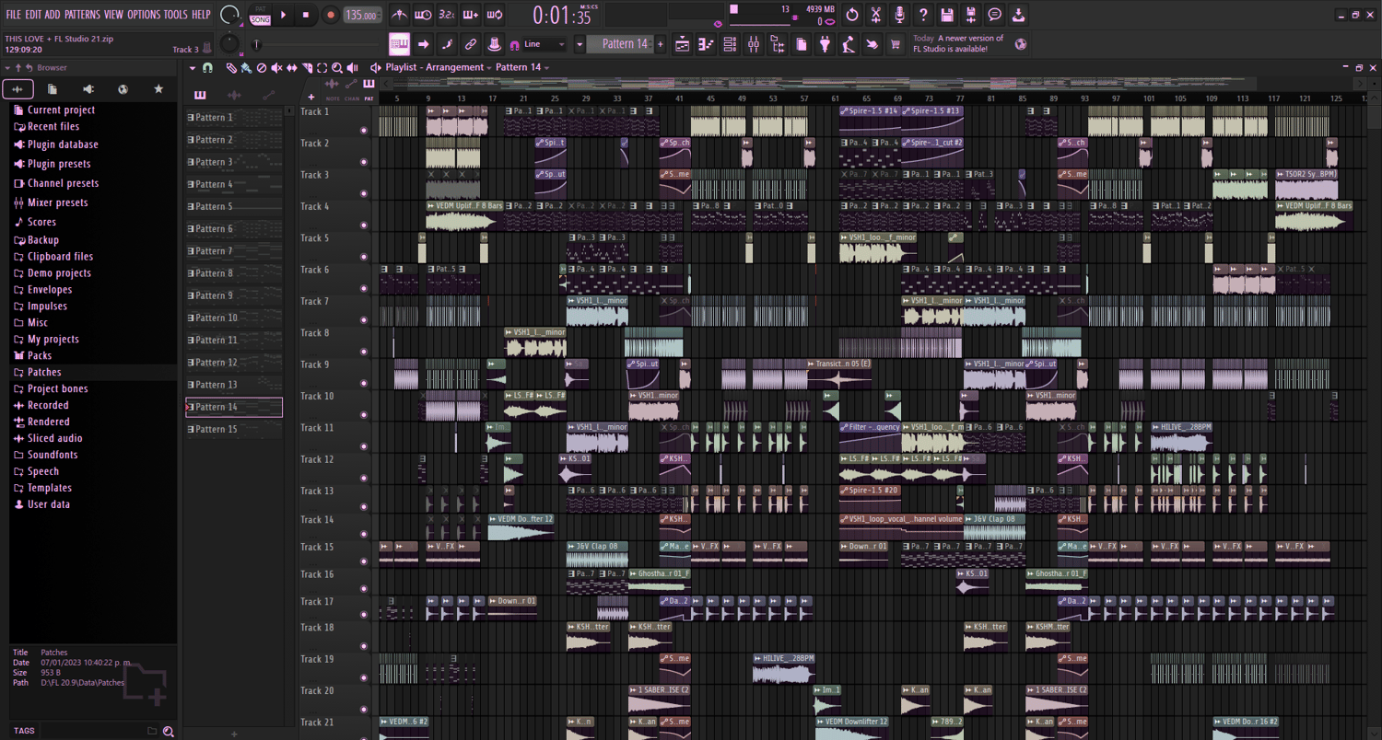Click the Stop button
This screenshot has height=740, width=1382.
[x=307, y=15]
